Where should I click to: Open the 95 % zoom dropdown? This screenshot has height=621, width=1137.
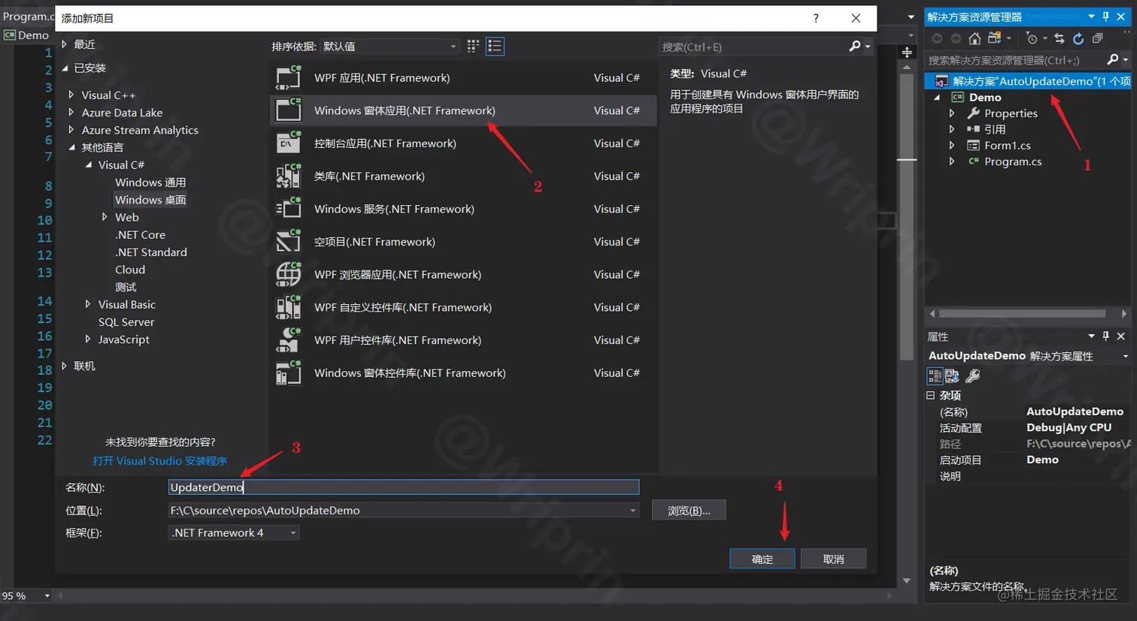point(47,595)
